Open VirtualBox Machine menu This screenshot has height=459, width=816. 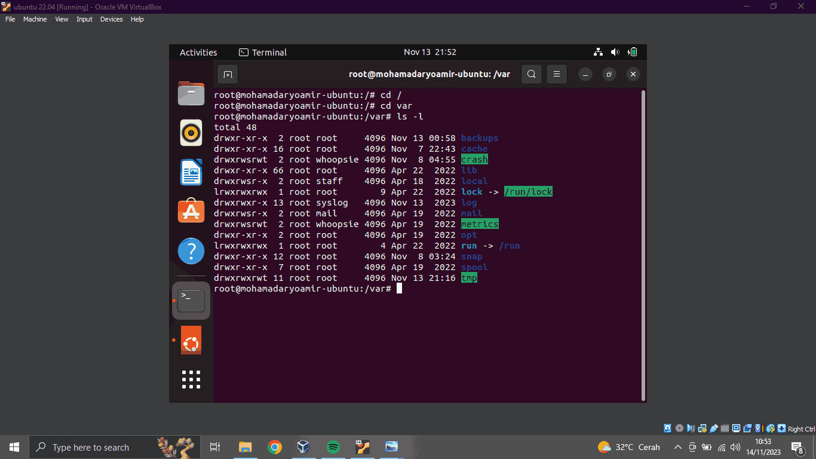[x=35, y=19]
